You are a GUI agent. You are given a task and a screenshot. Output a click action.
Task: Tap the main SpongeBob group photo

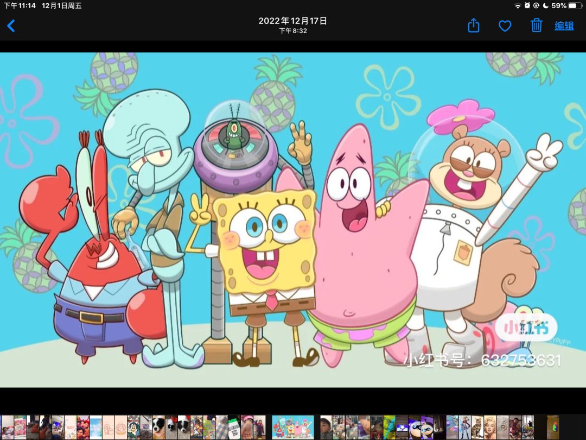point(293,219)
